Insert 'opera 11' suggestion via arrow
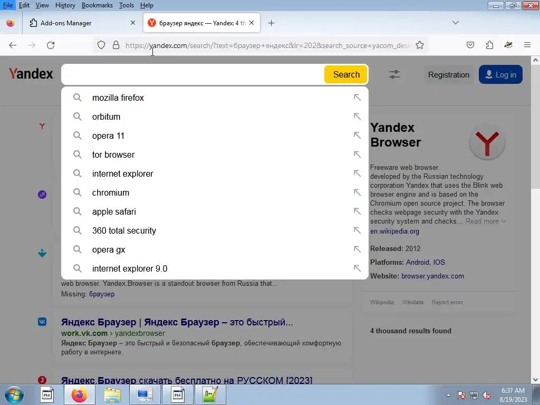 pos(357,136)
